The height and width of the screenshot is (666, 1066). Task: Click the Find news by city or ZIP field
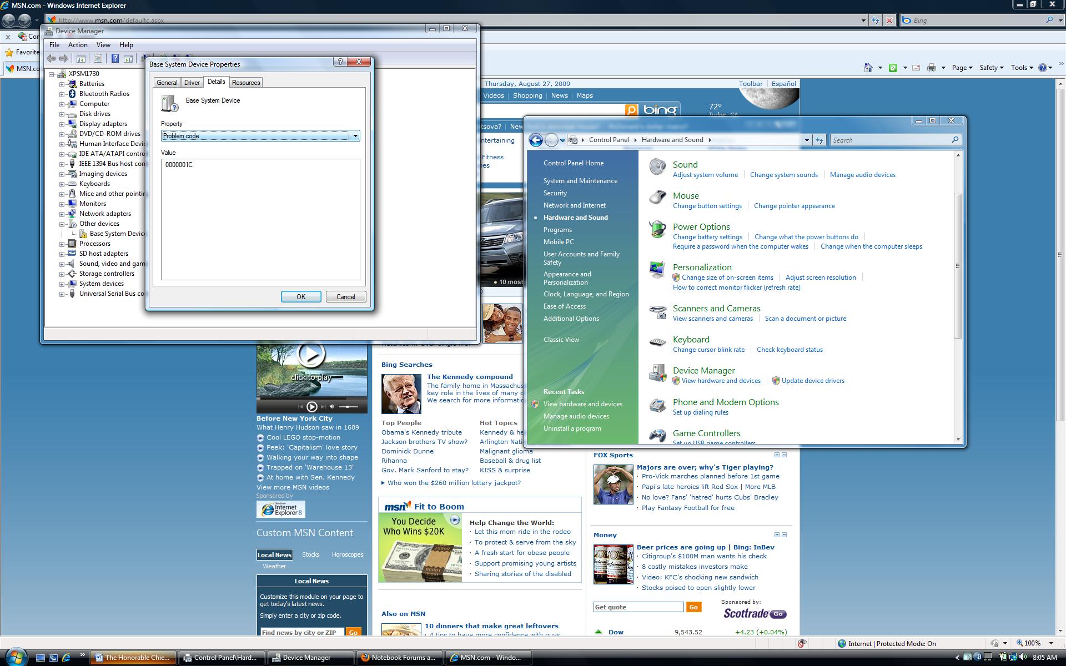(301, 632)
